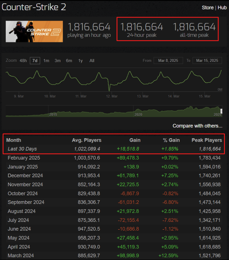Image resolution: width=229 pixels, height=260 pixels.
Task: Click the navigator range handle at 2025
Action: (221, 111)
